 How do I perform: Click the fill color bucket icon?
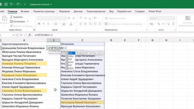(64, 24)
